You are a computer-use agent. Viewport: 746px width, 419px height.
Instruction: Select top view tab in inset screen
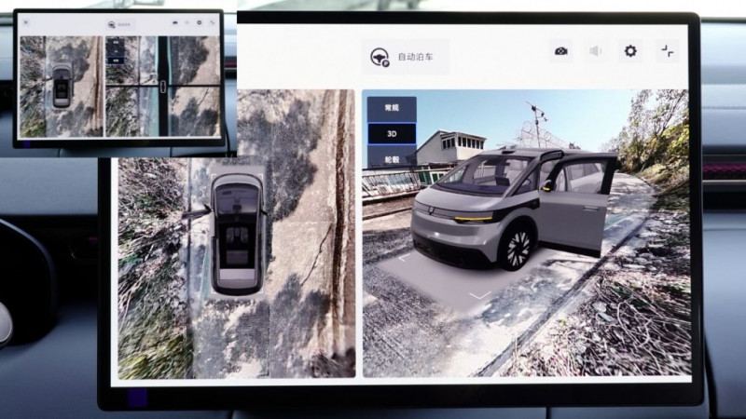[x=116, y=43]
